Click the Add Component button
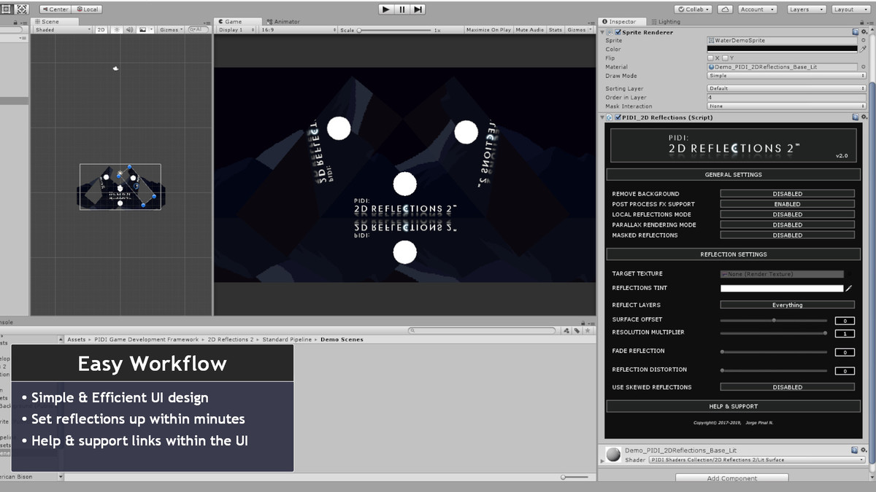 coord(731,478)
